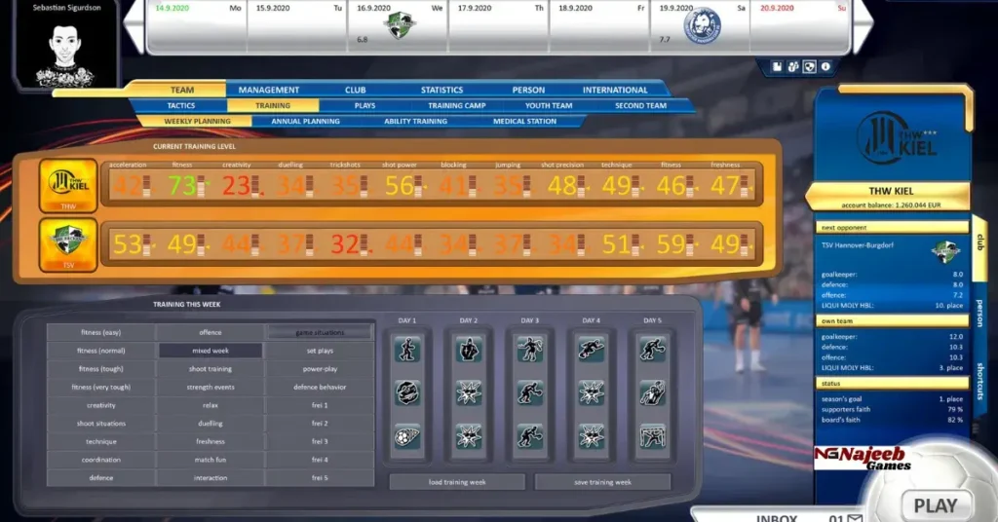Viewport: 998px width, 522px height.
Task: Switch to ABILITY TRAINING sub-tab
Action: [415, 121]
